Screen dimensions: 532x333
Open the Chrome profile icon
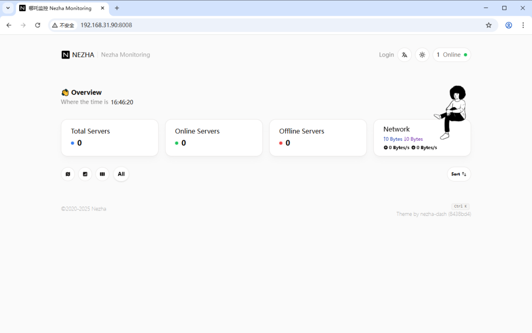point(508,25)
